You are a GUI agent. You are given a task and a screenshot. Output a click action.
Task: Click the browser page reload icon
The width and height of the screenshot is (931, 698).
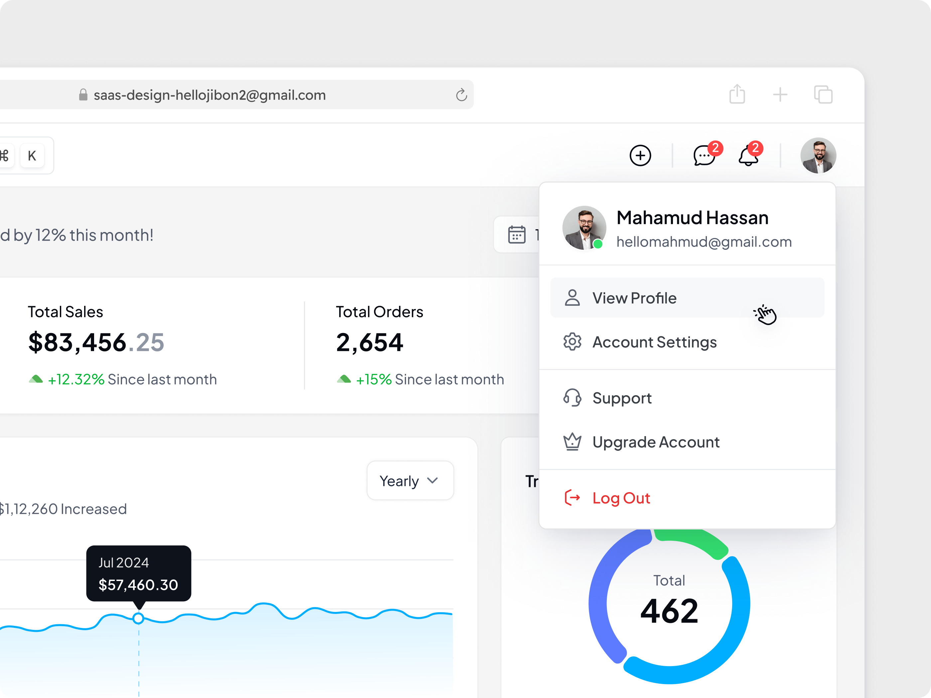pos(461,95)
